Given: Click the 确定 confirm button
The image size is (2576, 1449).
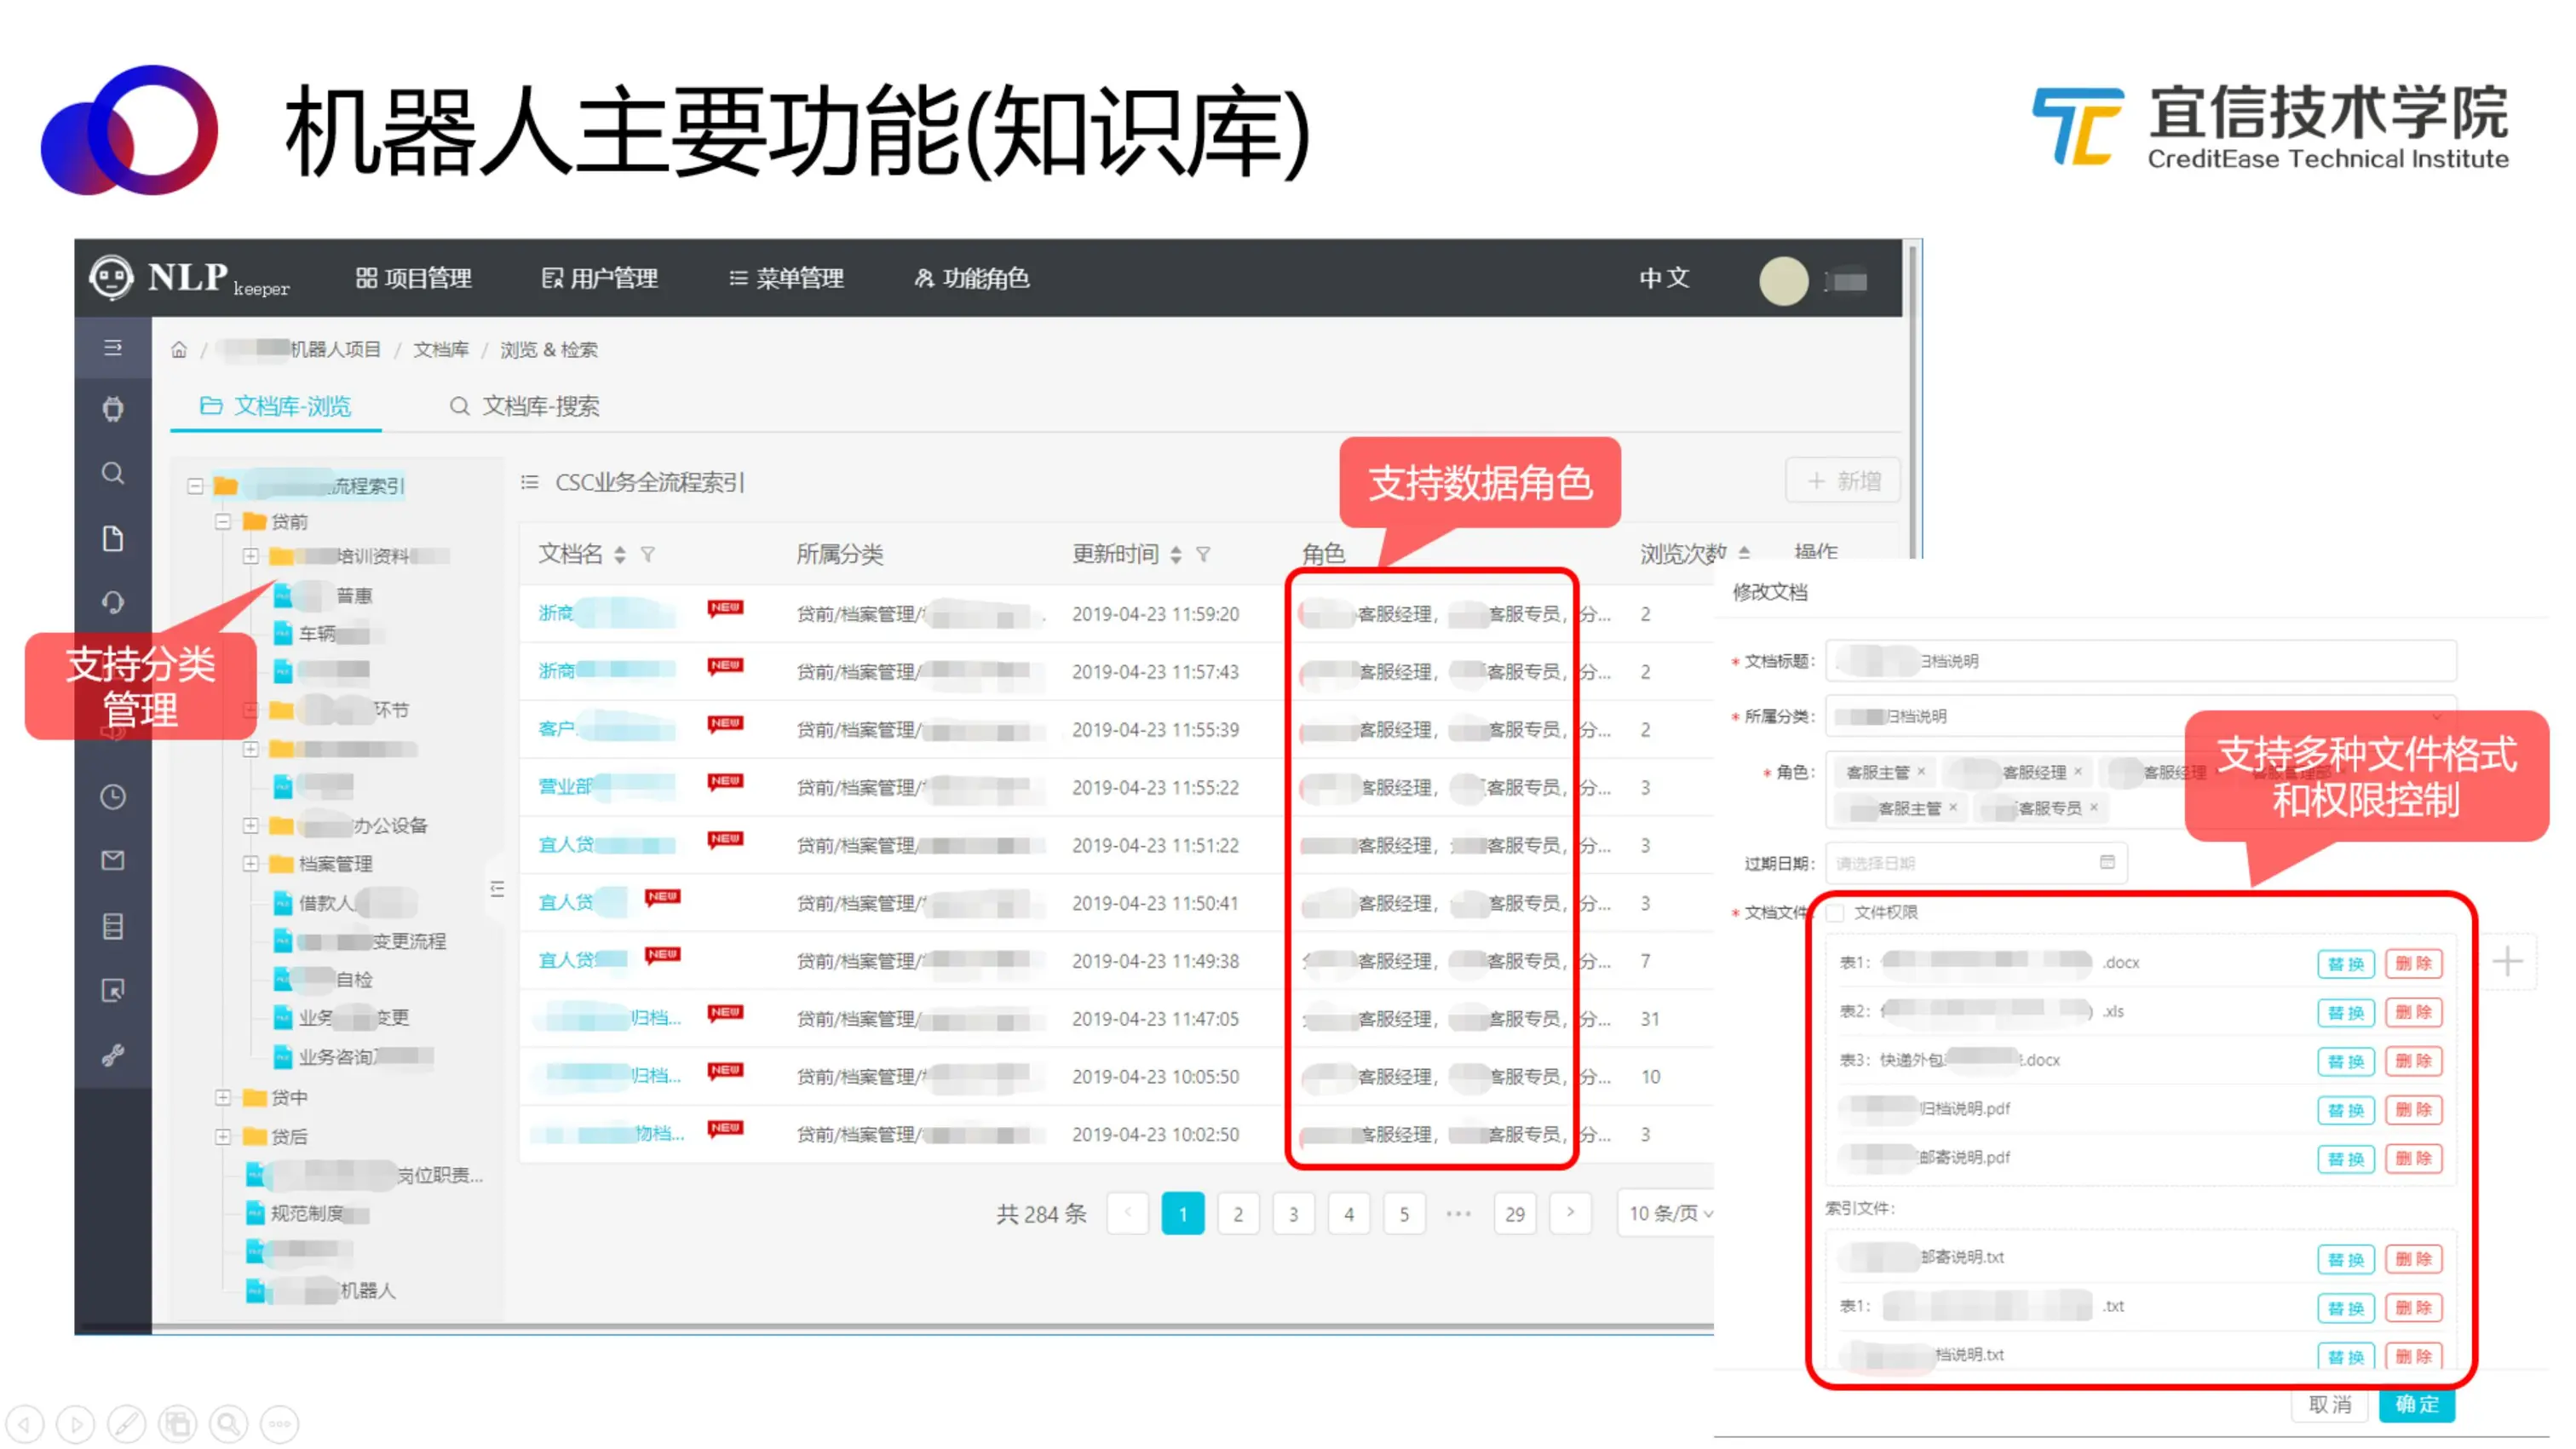Looking at the screenshot, I should click(x=2416, y=1403).
